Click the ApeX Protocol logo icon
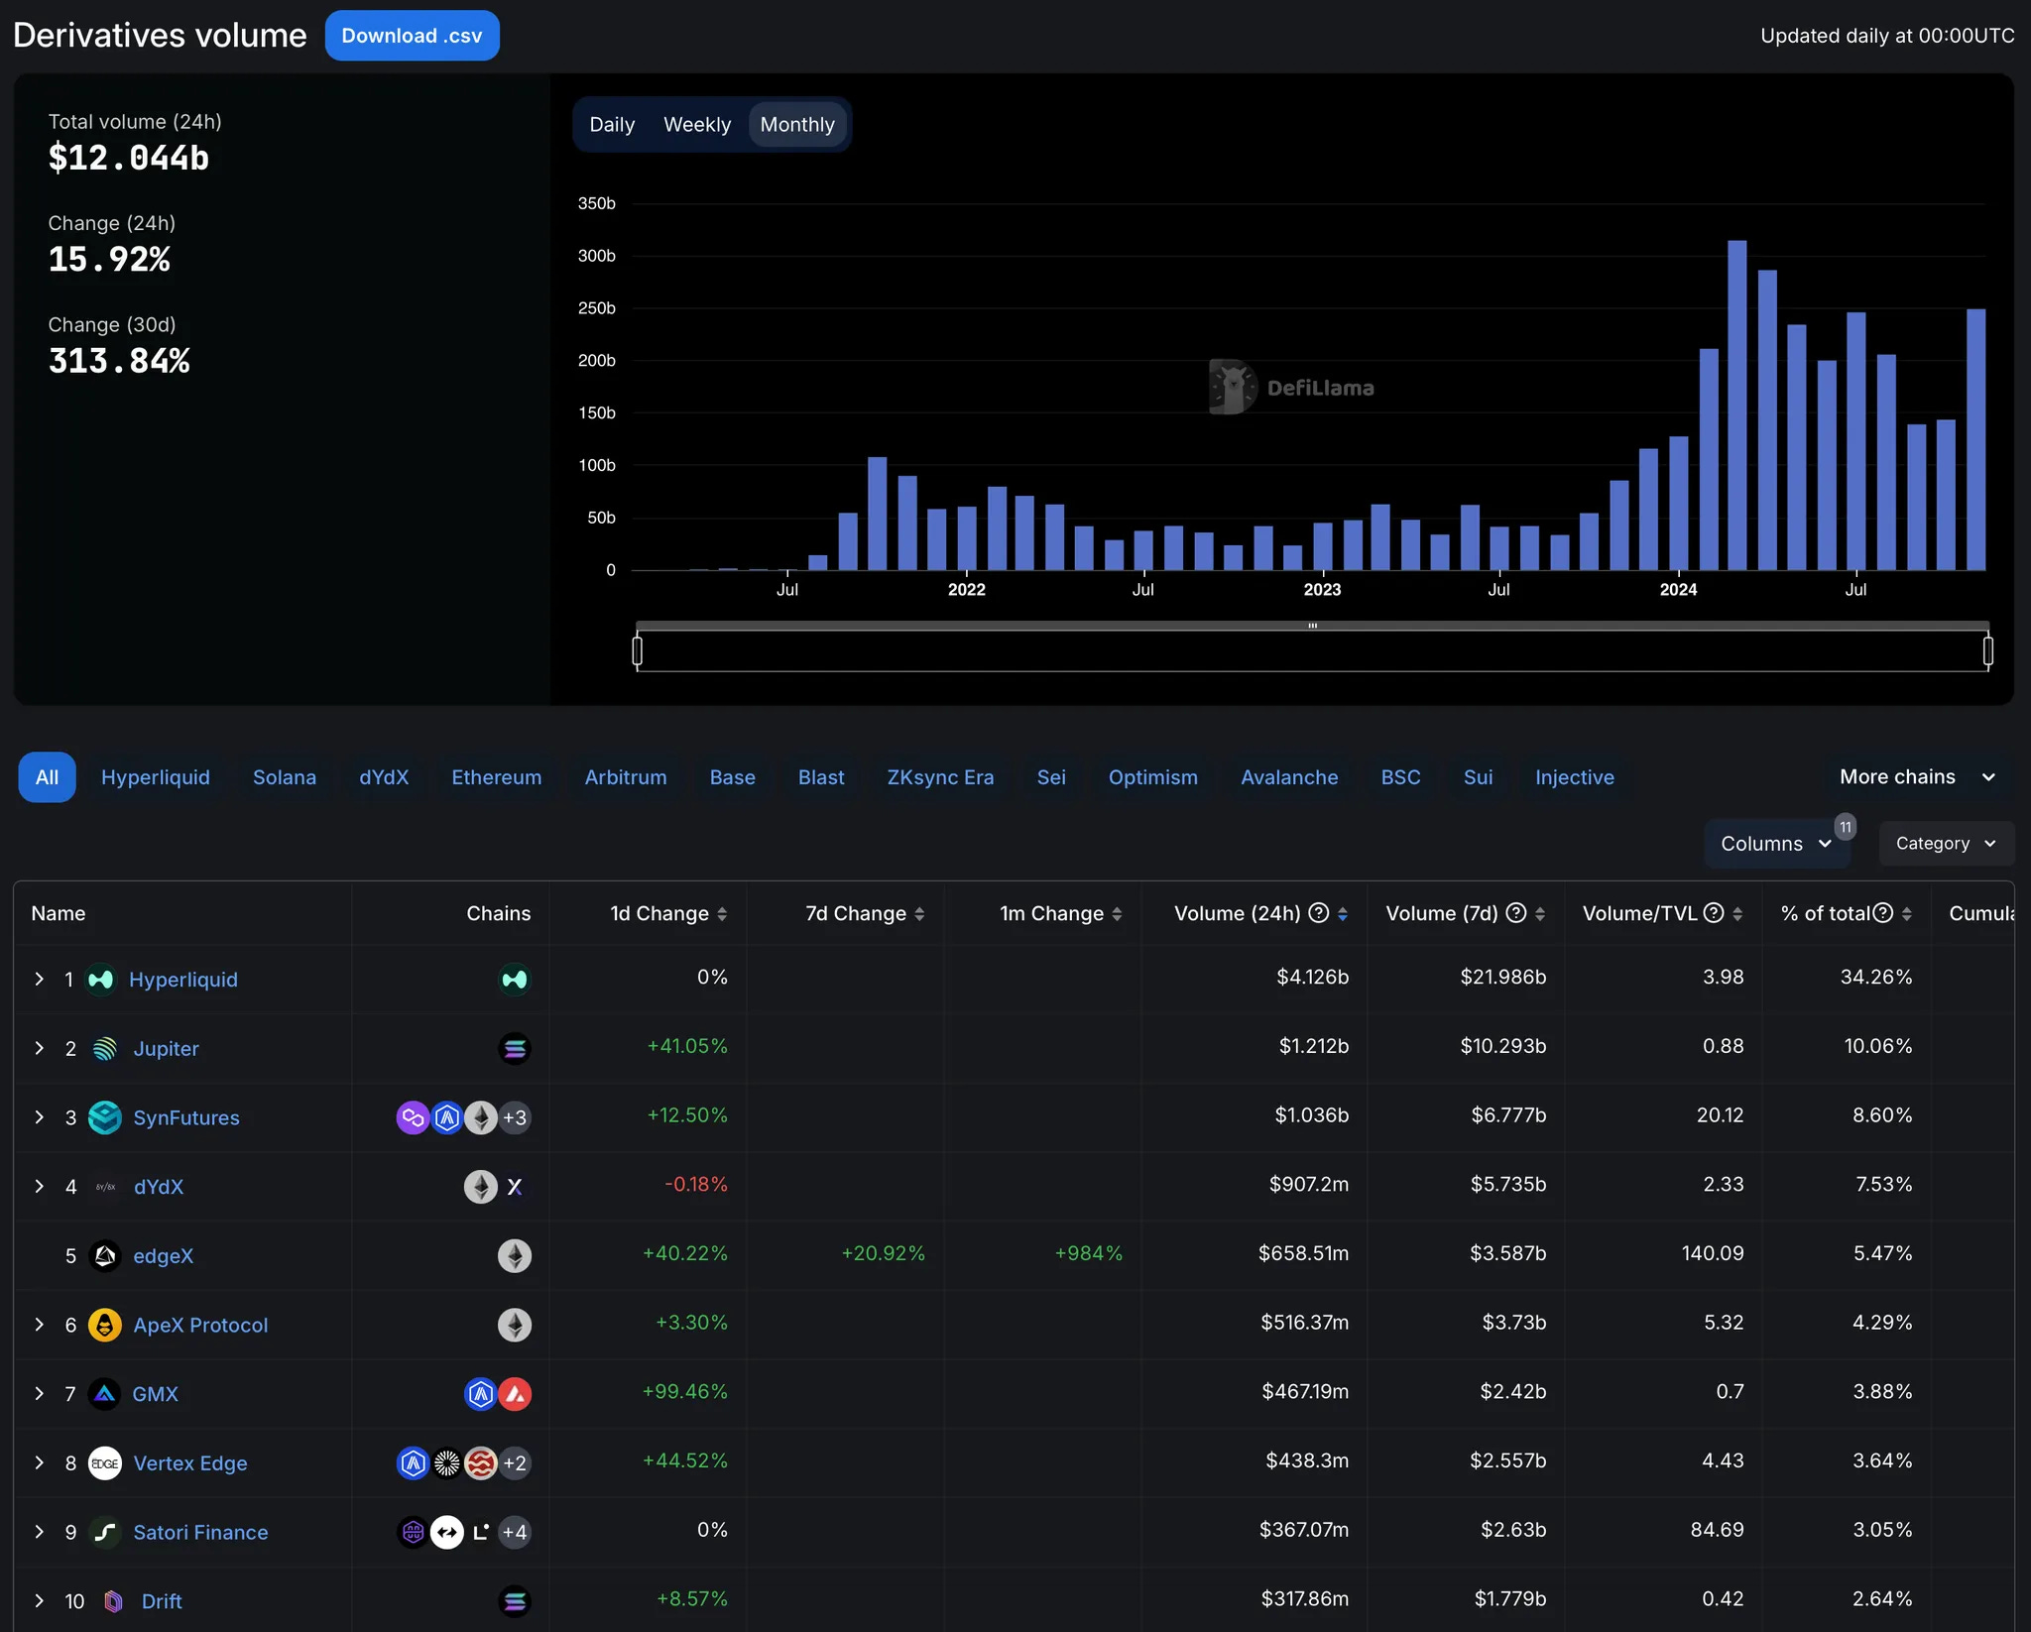 tap(104, 1325)
